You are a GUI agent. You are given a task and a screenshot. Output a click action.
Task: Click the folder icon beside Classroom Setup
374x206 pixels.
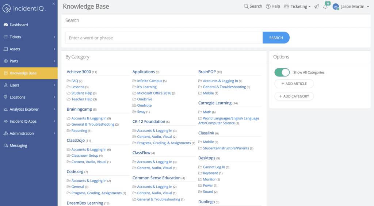click(x=69, y=156)
